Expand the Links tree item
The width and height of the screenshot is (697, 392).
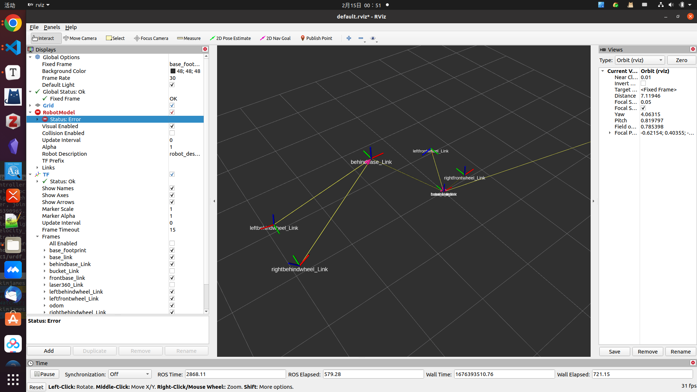37,168
